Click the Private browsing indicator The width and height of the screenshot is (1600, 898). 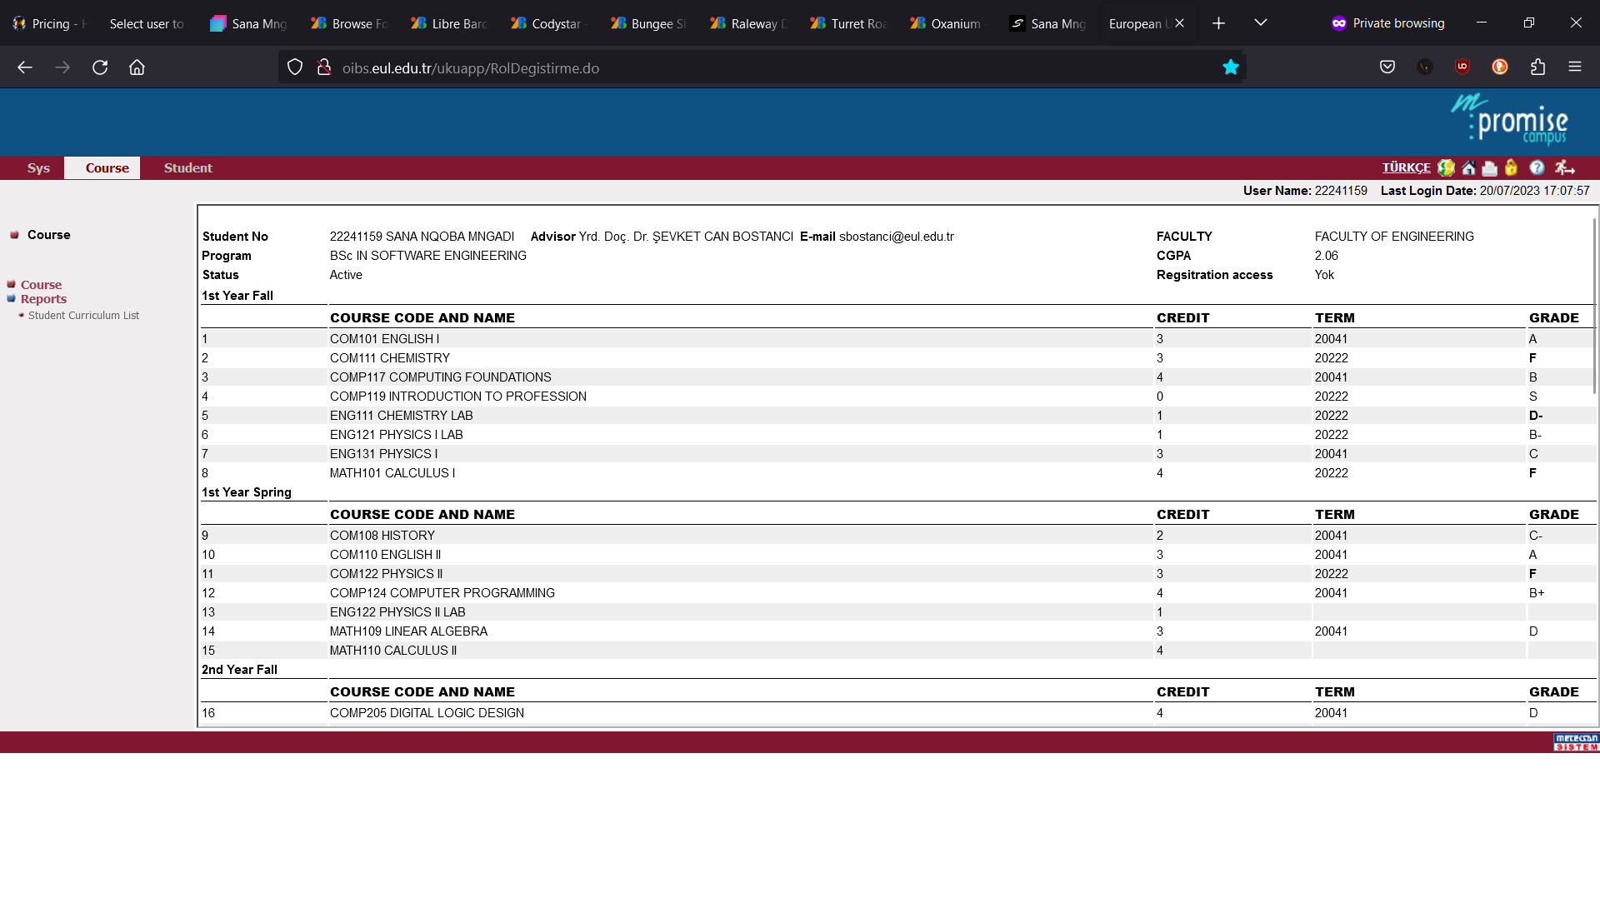[1388, 23]
